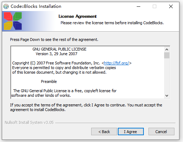Click the yellow cube of Code::Blocks logo
This screenshot has width=183, height=142.
pyautogui.click(x=8, y=26)
